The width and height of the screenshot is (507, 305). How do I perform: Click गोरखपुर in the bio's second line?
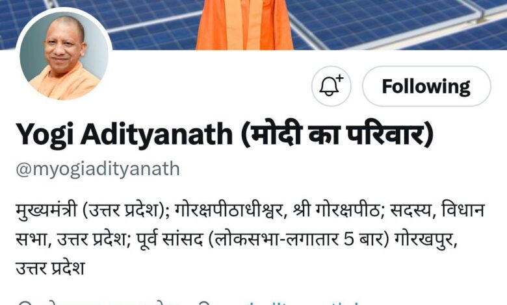(x=424, y=239)
